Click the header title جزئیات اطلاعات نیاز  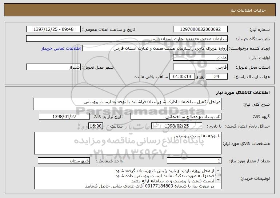point(248,10)
